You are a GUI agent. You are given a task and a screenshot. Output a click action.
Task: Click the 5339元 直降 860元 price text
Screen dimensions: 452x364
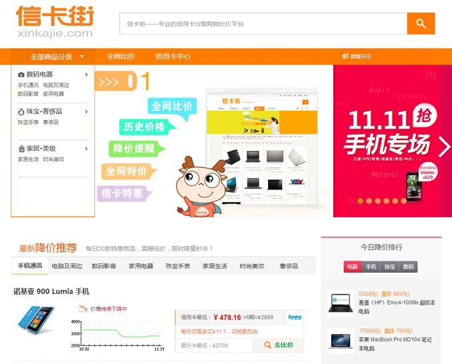pyautogui.click(x=384, y=294)
